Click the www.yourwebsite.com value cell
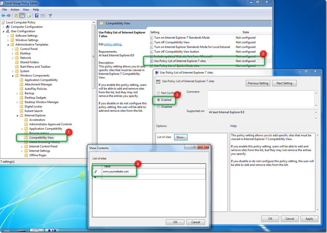The image size is (327, 233). click(154, 172)
